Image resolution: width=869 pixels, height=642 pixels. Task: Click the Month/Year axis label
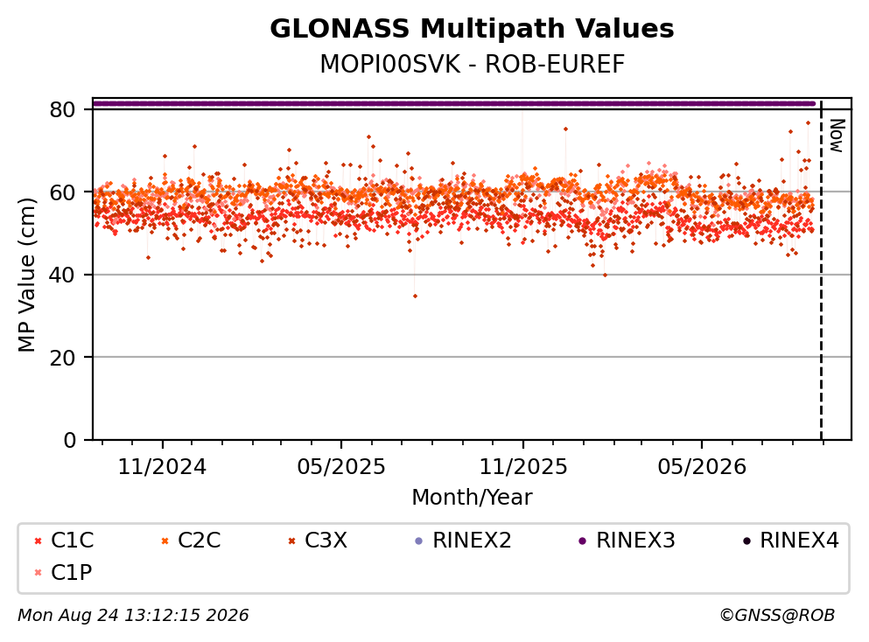[x=473, y=498]
